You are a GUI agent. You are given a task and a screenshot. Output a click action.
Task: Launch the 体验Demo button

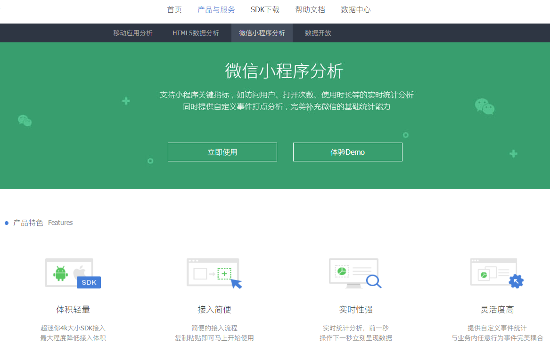348,152
